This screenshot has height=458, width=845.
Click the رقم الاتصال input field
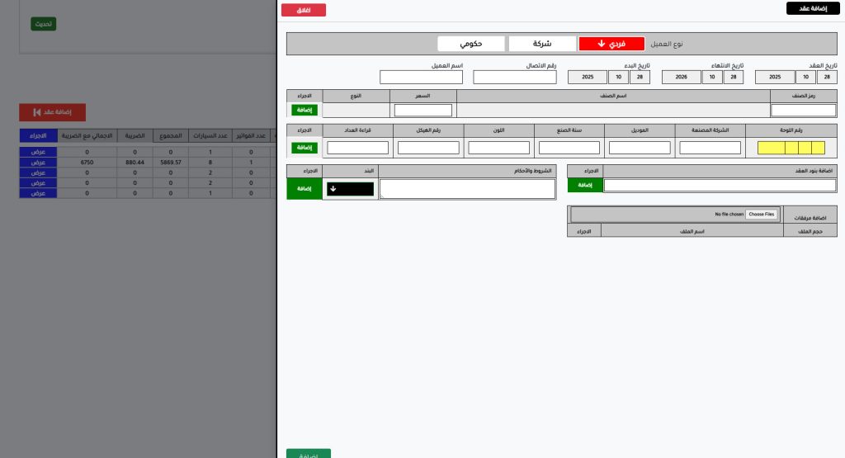click(515, 77)
